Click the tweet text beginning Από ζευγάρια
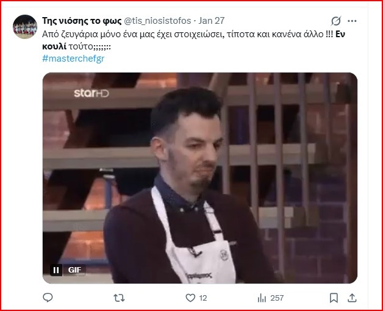The height and width of the screenshot is (311, 383). click(x=193, y=40)
